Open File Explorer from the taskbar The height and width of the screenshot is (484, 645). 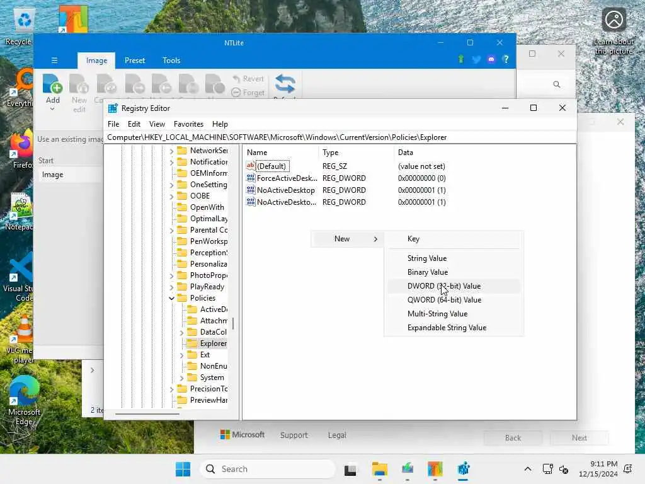pyautogui.click(x=379, y=469)
